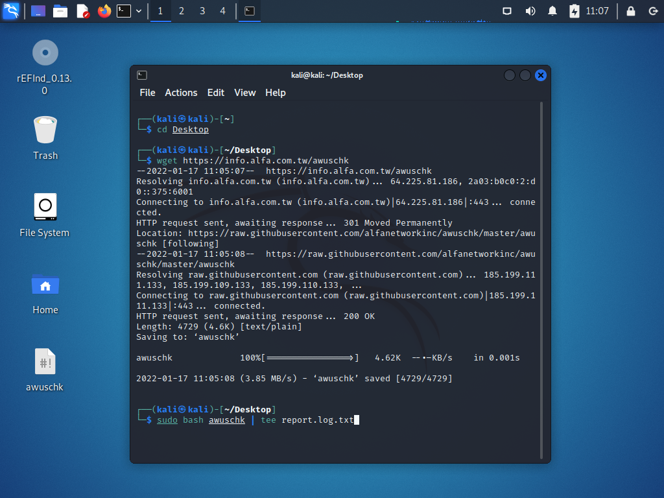Select the terminal window taskbar button
The image size is (664, 498).
[250, 11]
